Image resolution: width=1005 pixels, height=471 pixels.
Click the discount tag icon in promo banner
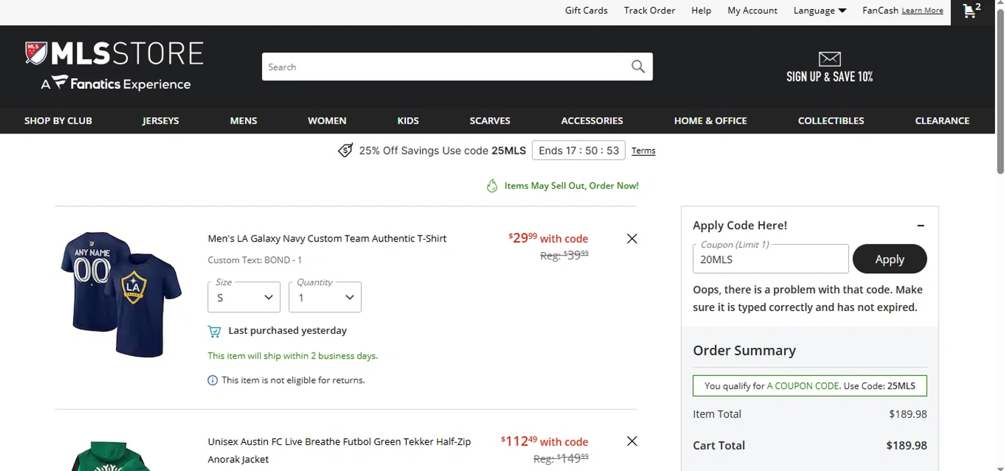(345, 151)
